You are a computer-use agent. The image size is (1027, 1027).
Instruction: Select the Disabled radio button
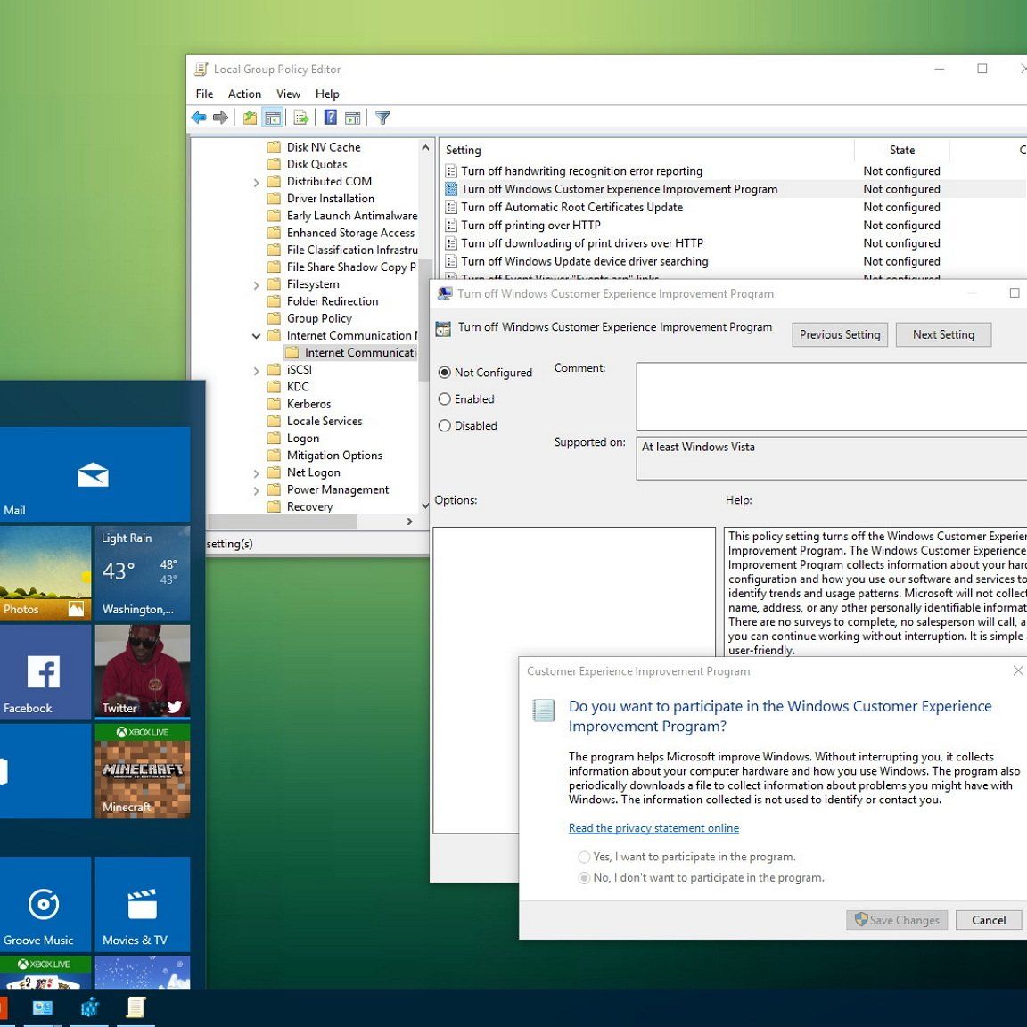pos(445,426)
